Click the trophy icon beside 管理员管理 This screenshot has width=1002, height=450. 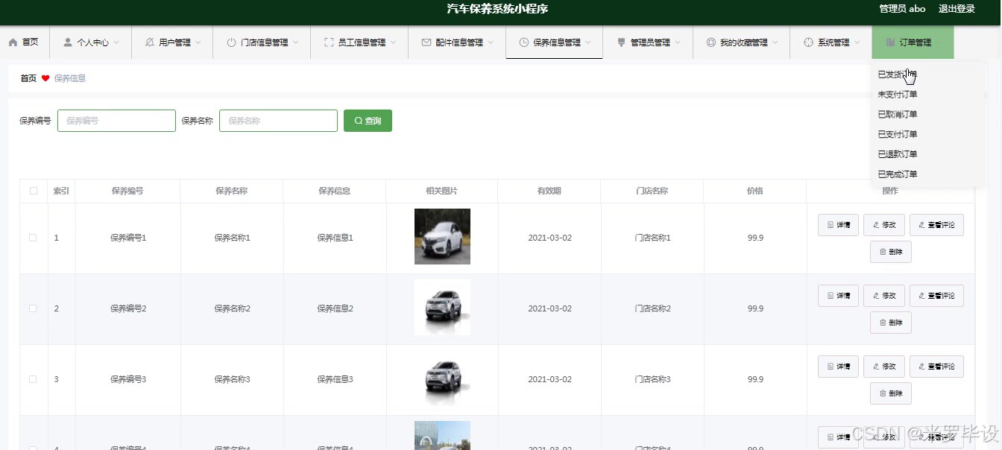(621, 43)
